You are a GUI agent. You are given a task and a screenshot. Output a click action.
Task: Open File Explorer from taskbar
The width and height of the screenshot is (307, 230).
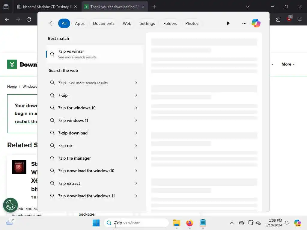click(x=176, y=223)
